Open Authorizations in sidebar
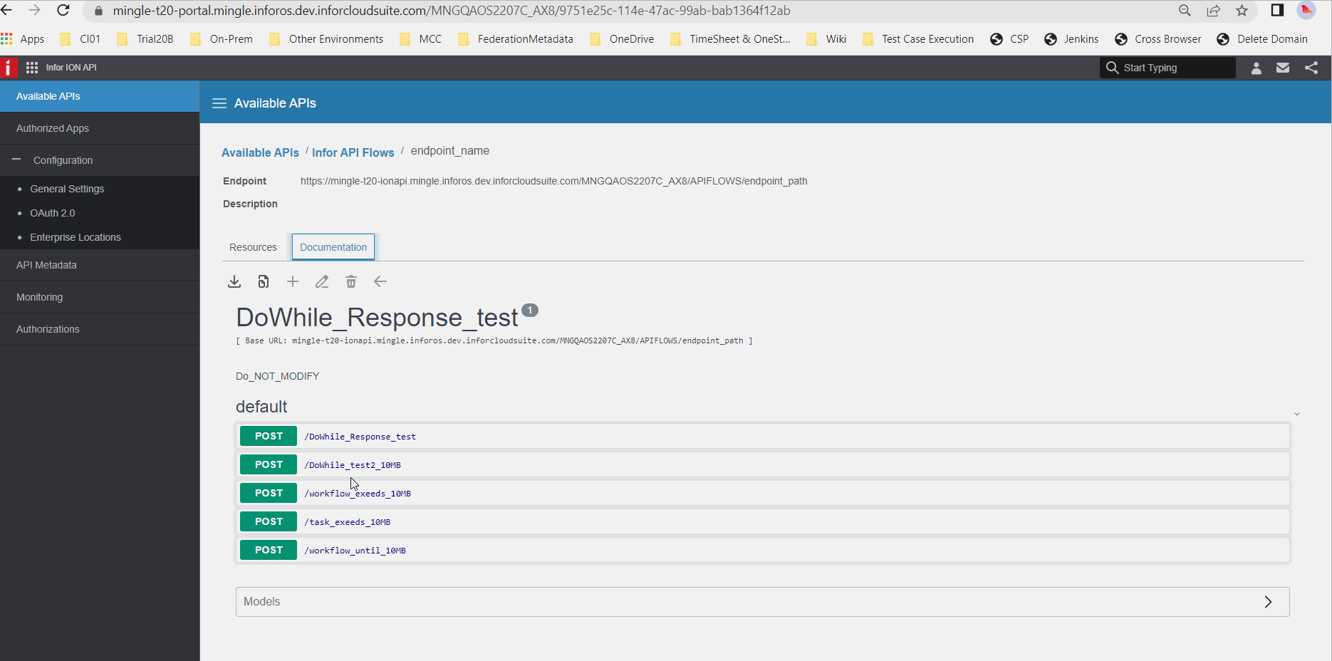Viewport: 1332px width, 661px height. coord(100,329)
